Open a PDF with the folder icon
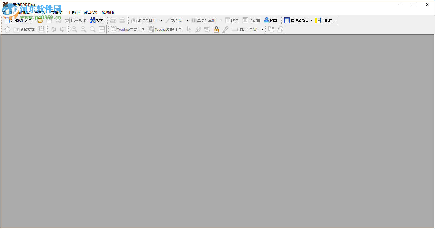The image size is (435, 229). click(40, 20)
